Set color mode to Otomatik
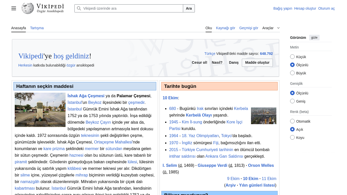This screenshot has height=195, width=347. (292, 121)
